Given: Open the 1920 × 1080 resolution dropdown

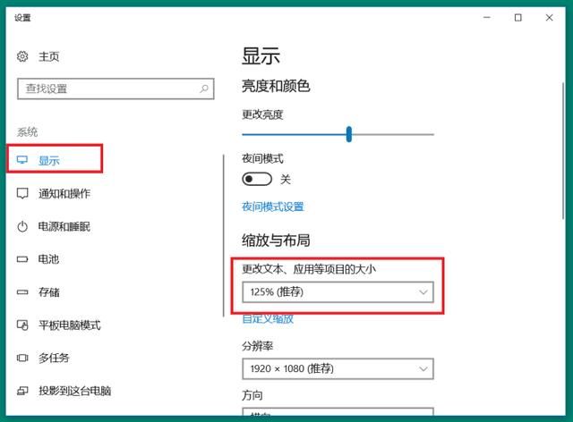Looking at the screenshot, I should (338, 368).
